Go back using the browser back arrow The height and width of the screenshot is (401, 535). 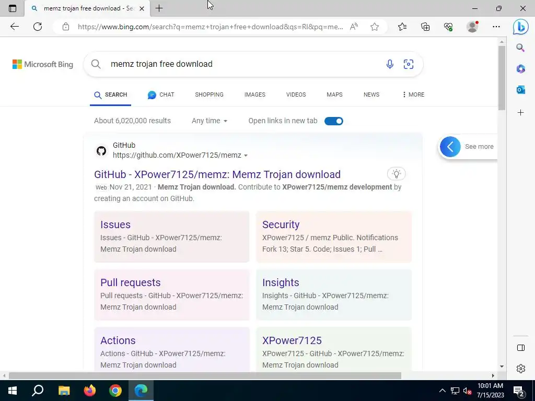[x=14, y=27]
